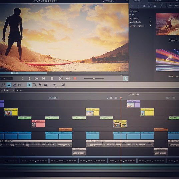Toggle the lightning bolt preview performance button
This screenshot has width=179, height=179.
pos(126,78)
